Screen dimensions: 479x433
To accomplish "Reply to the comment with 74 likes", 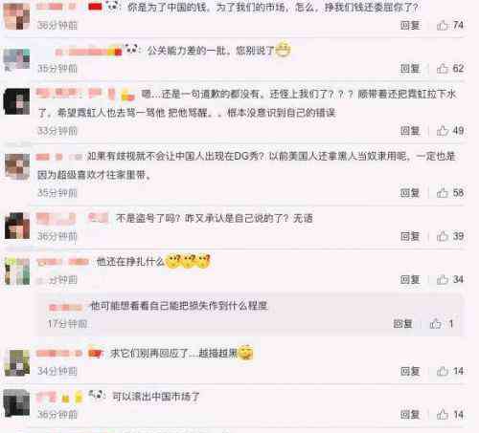I will click(410, 25).
